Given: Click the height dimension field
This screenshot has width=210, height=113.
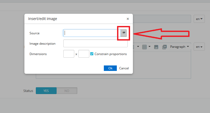Looking at the screenshot, I should pos(84,54).
